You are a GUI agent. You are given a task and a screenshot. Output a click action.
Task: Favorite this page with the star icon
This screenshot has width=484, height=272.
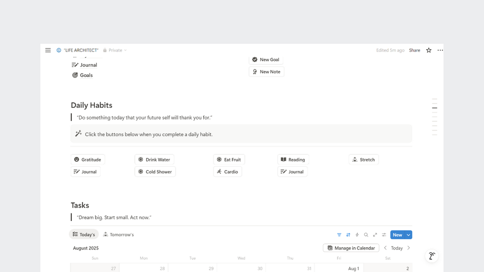(x=429, y=50)
